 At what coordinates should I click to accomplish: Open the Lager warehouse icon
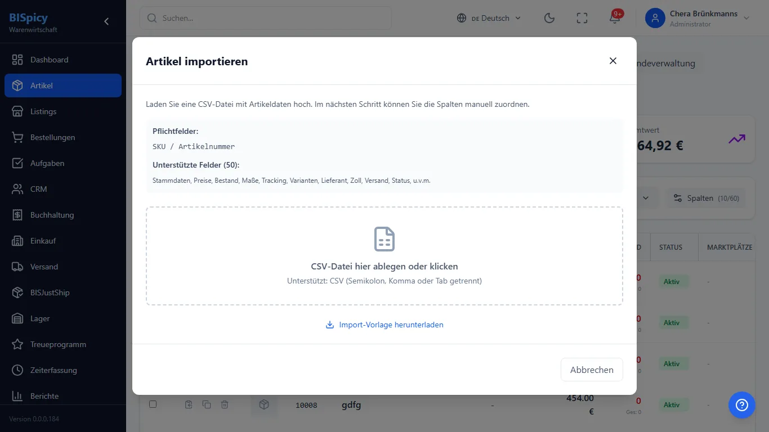(17, 318)
